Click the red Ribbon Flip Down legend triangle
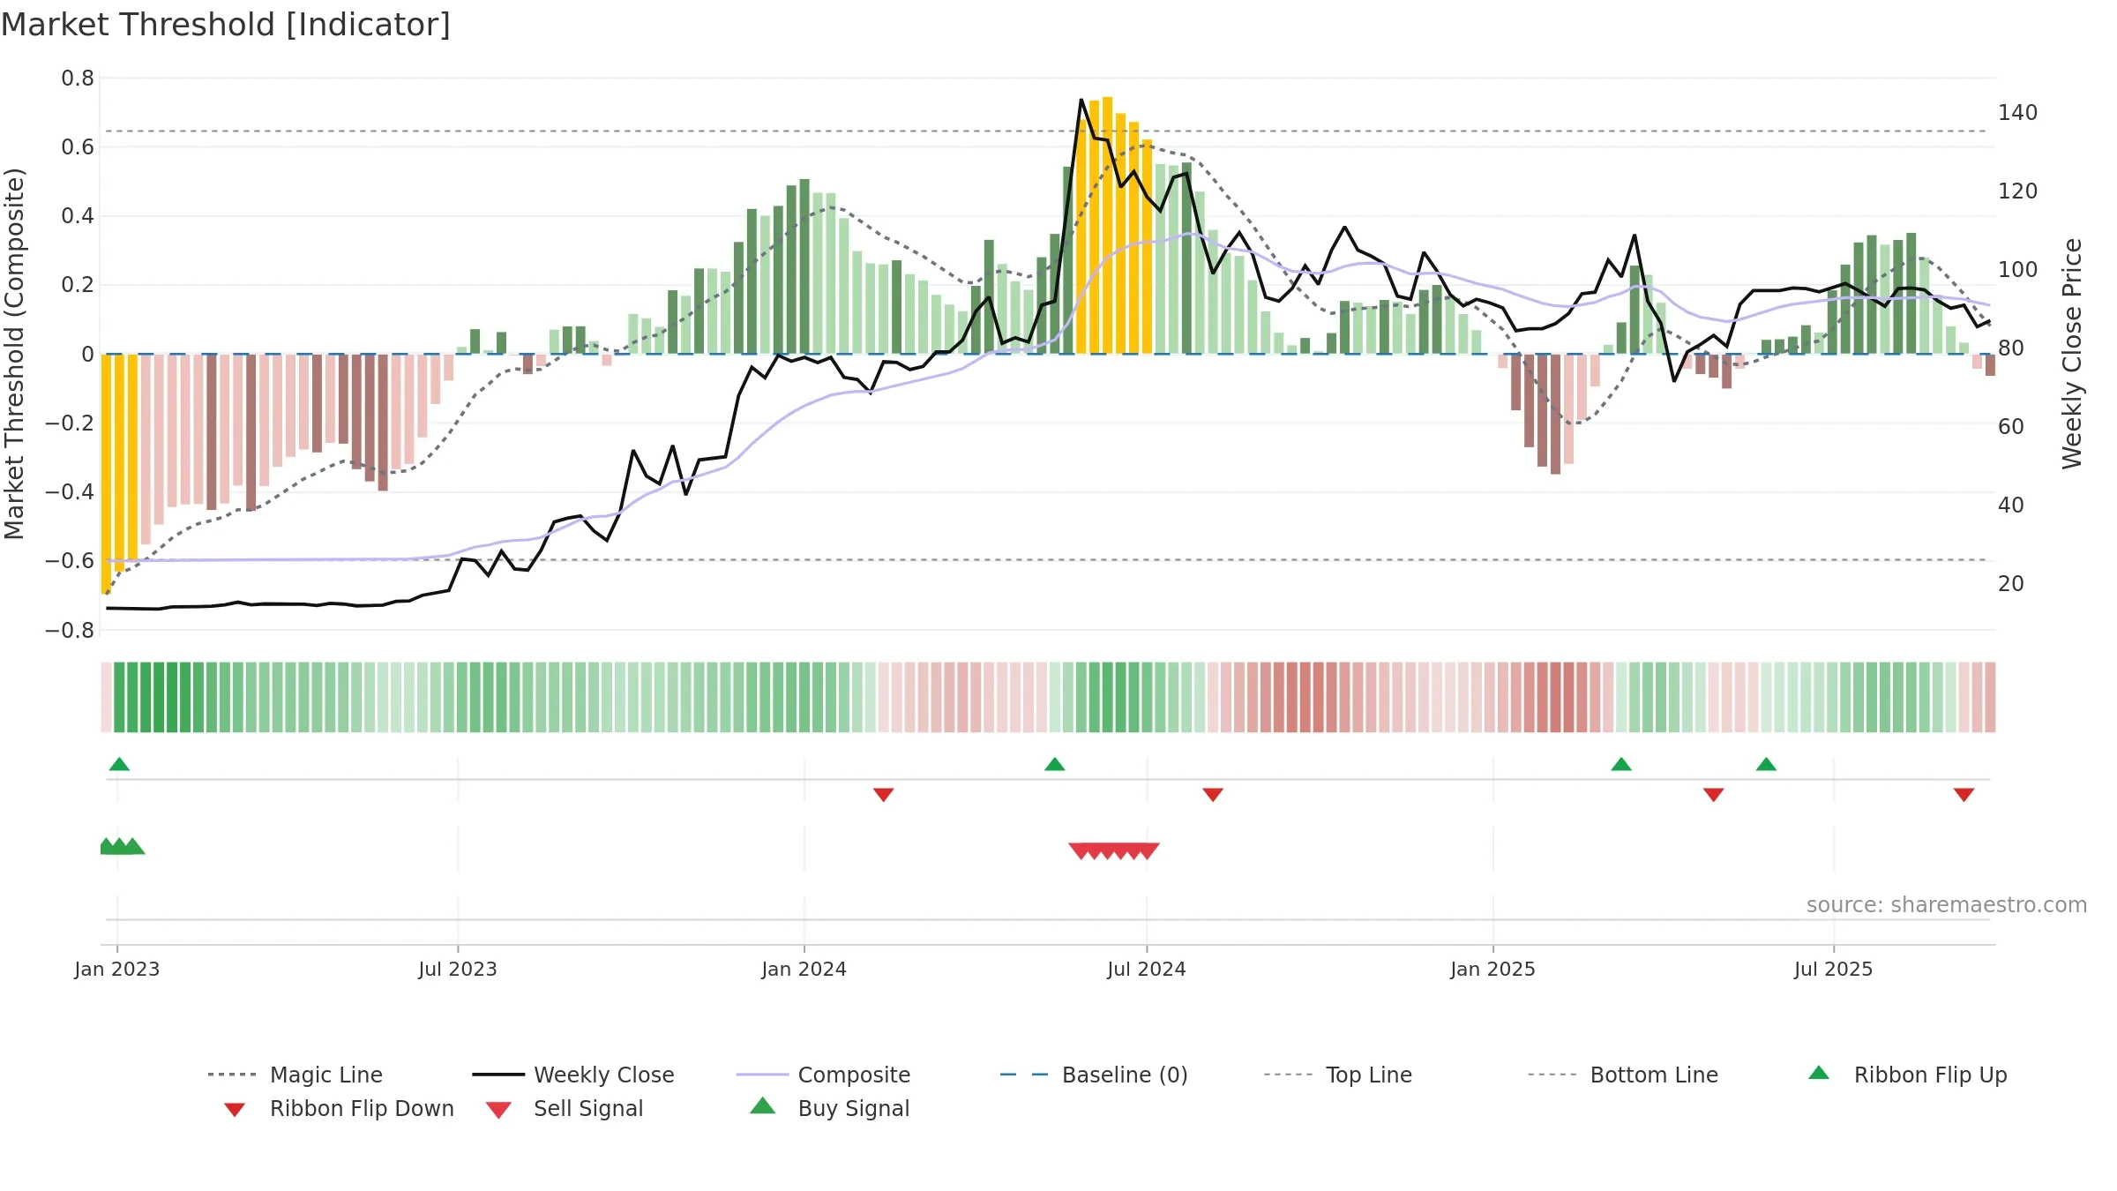The image size is (2117, 1191). (x=235, y=1110)
